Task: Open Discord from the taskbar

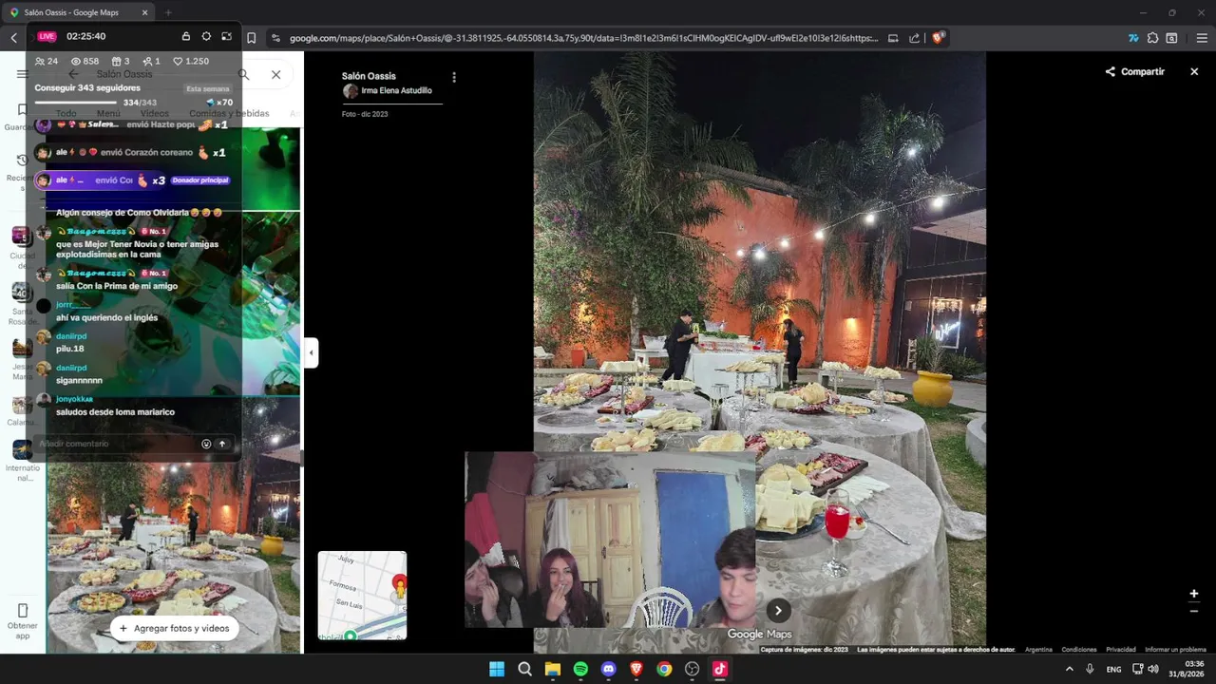Action: pos(609,669)
